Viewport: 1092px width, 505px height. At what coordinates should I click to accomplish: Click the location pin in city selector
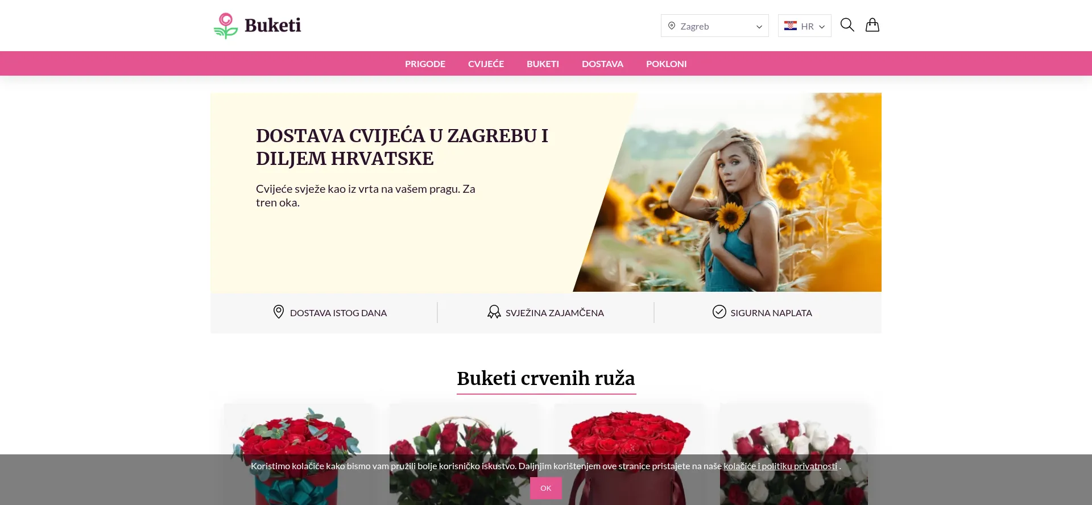pyautogui.click(x=672, y=26)
